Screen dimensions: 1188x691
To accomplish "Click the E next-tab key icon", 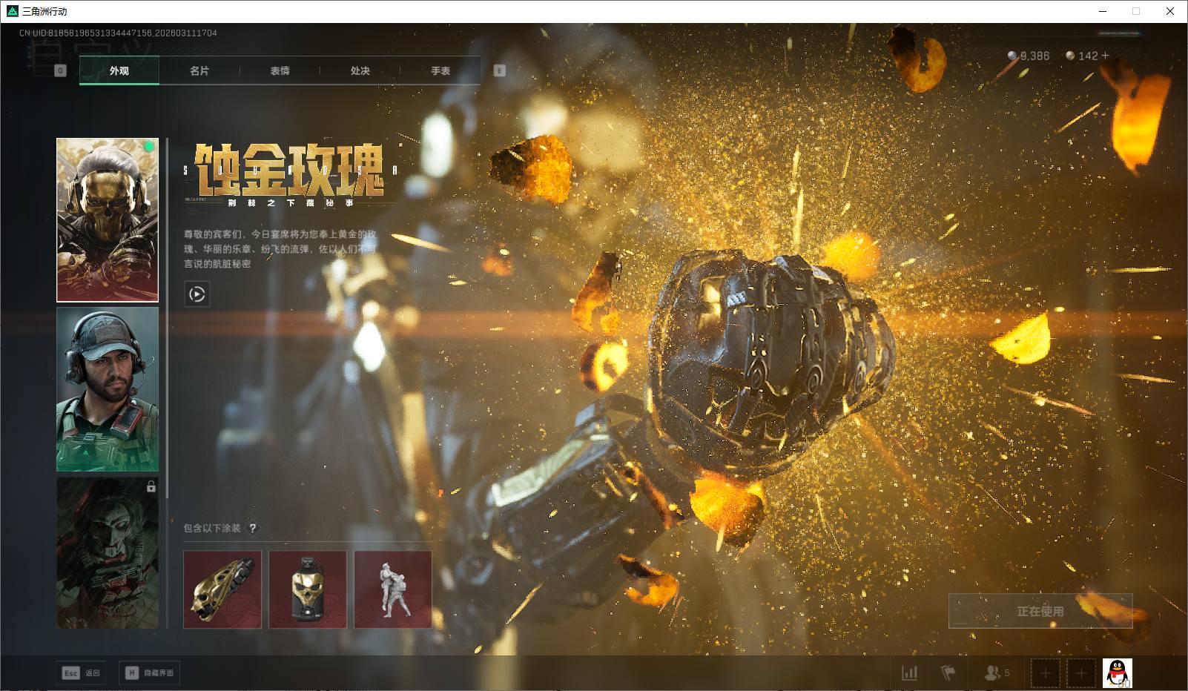I will (x=500, y=70).
